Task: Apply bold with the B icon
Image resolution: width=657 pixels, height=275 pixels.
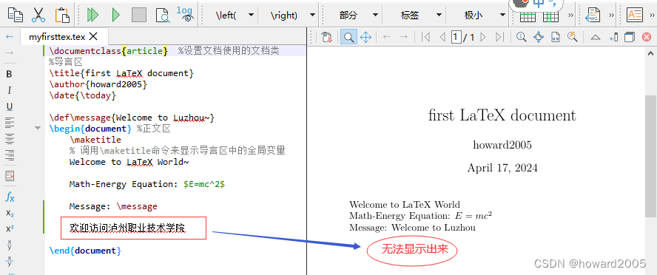Action: click(9, 74)
